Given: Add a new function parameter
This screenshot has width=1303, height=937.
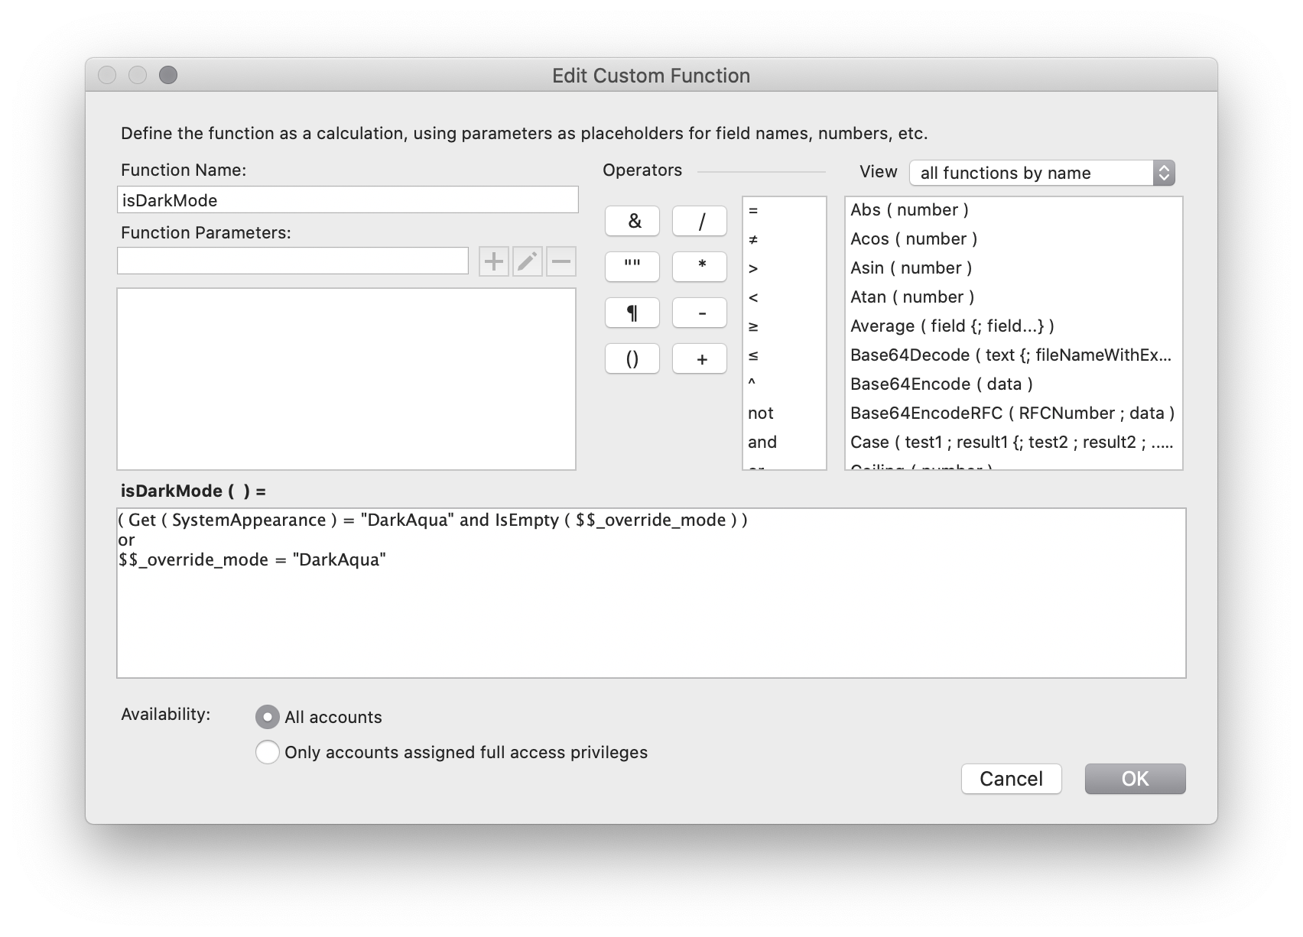Looking at the screenshot, I should pyautogui.click(x=494, y=261).
